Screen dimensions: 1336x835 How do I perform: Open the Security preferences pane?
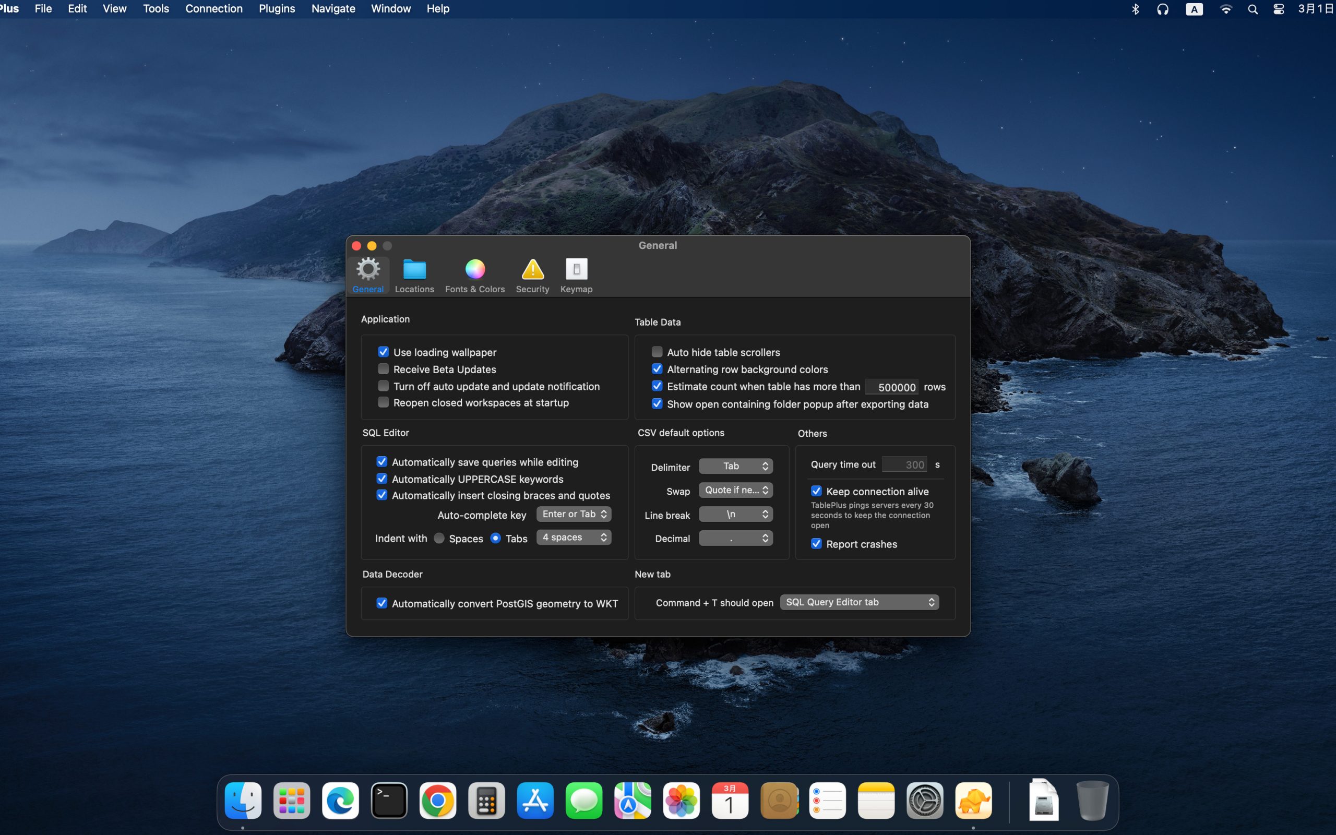(x=531, y=275)
